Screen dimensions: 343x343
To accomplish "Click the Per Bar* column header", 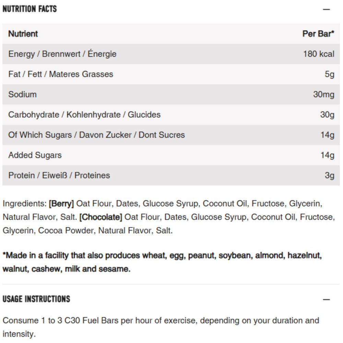I will 318,34.
